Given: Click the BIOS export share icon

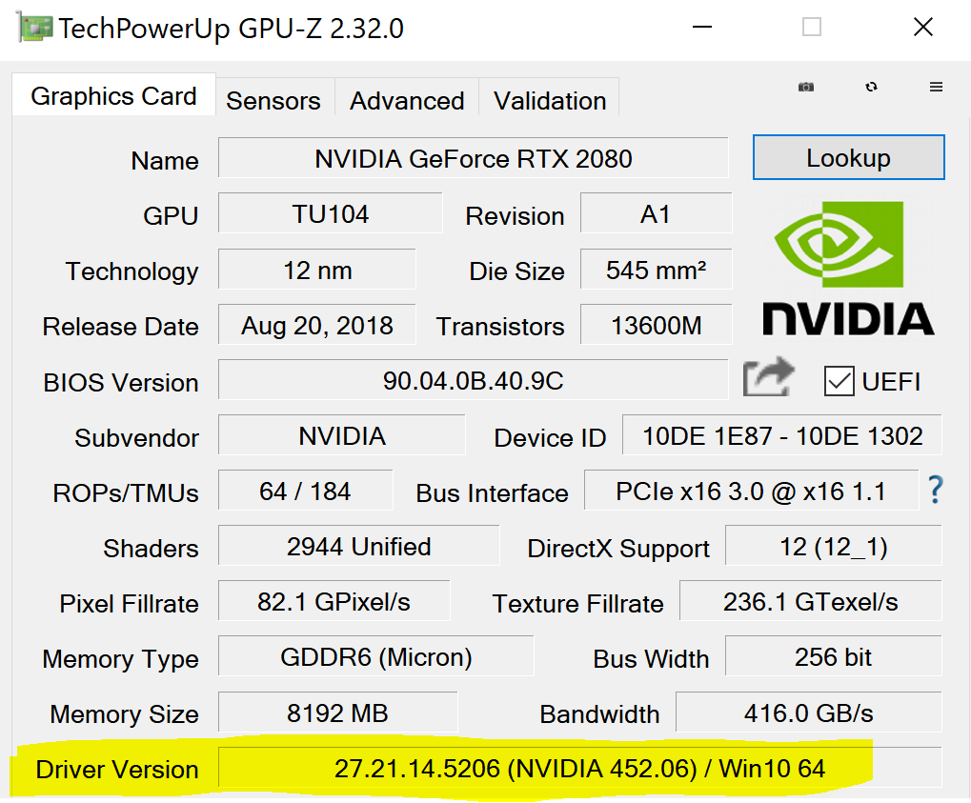Looking at the screenshot, I should click(768, 377).
